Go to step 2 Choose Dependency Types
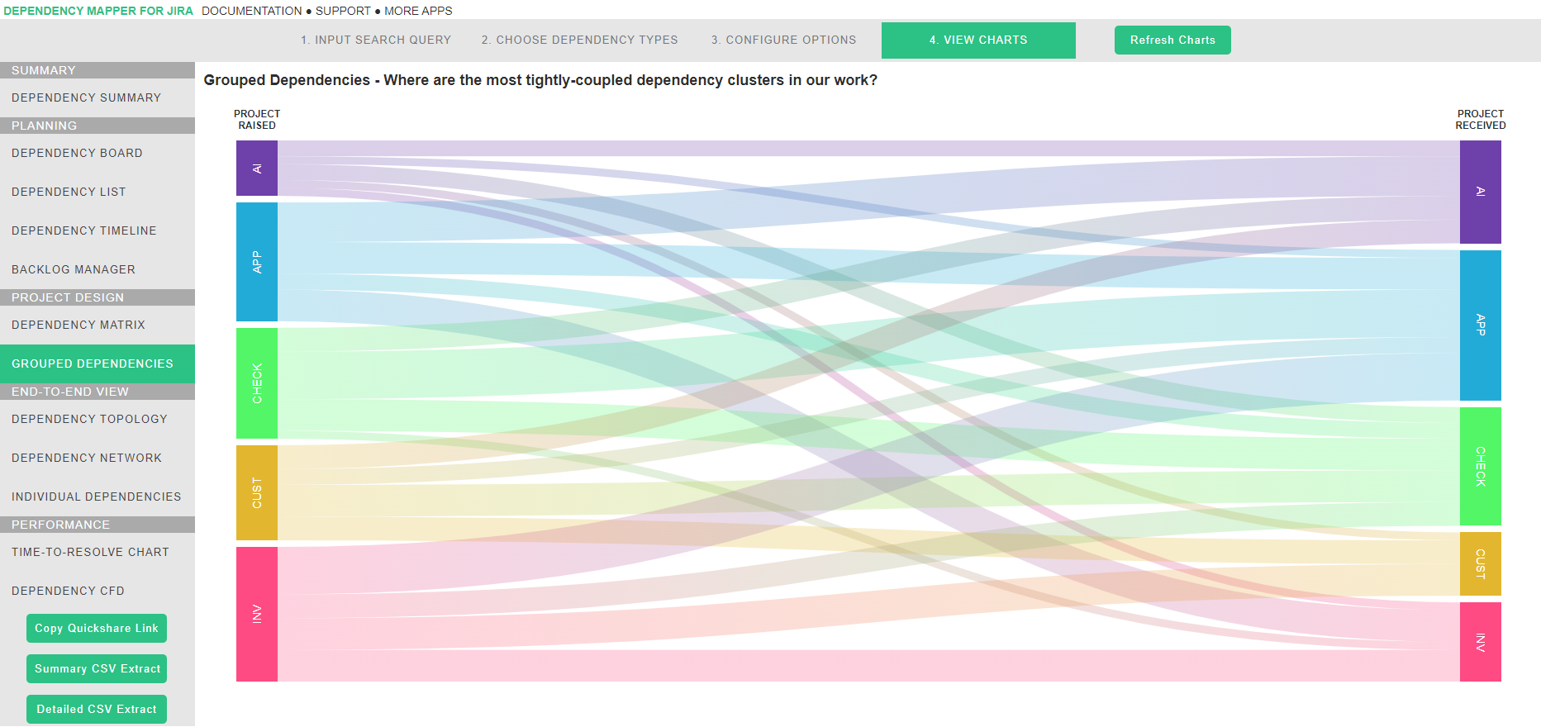 [x=580, y=40]
